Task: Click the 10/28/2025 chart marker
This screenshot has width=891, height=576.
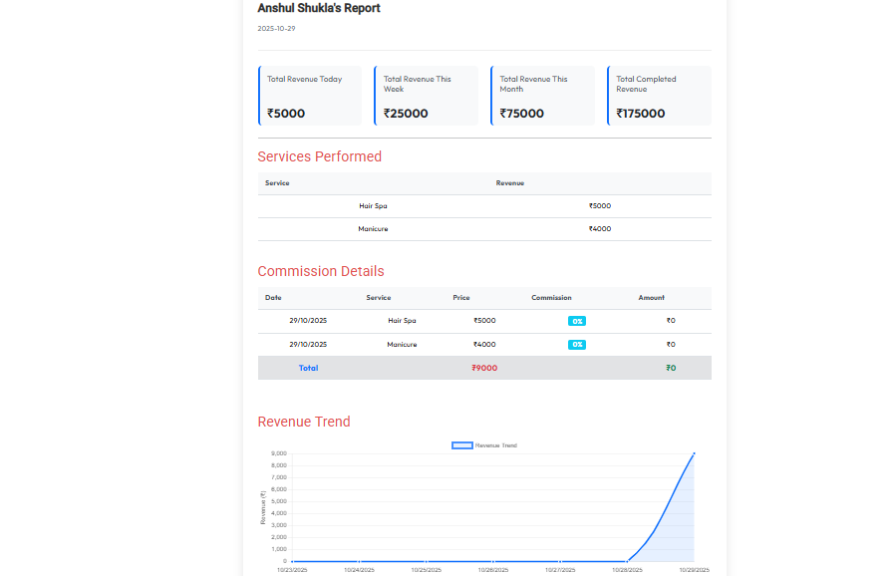Action: (629, 560)
